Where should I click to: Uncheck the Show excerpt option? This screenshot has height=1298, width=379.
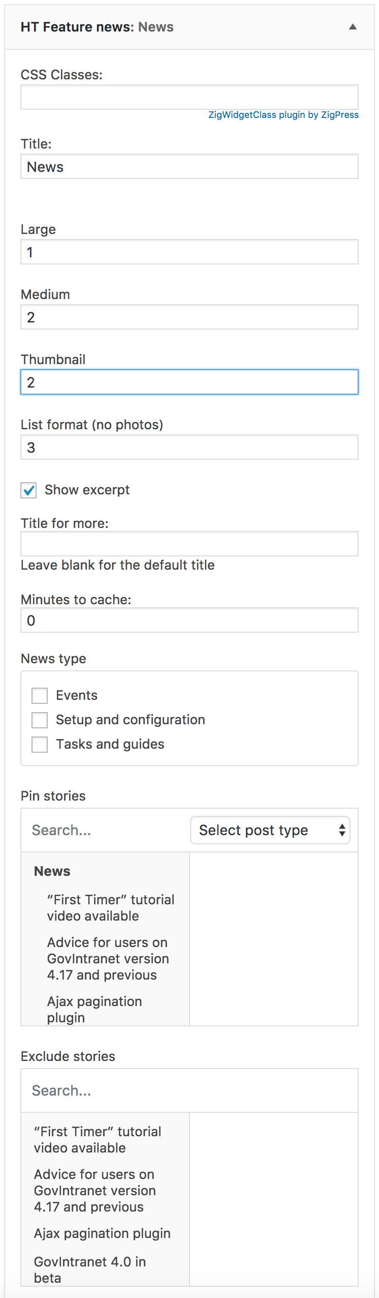(x=28, y=490)
